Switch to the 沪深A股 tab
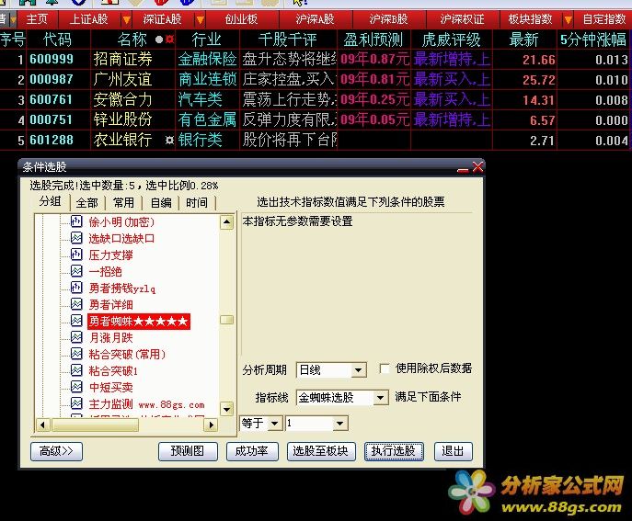 point(316,19)
